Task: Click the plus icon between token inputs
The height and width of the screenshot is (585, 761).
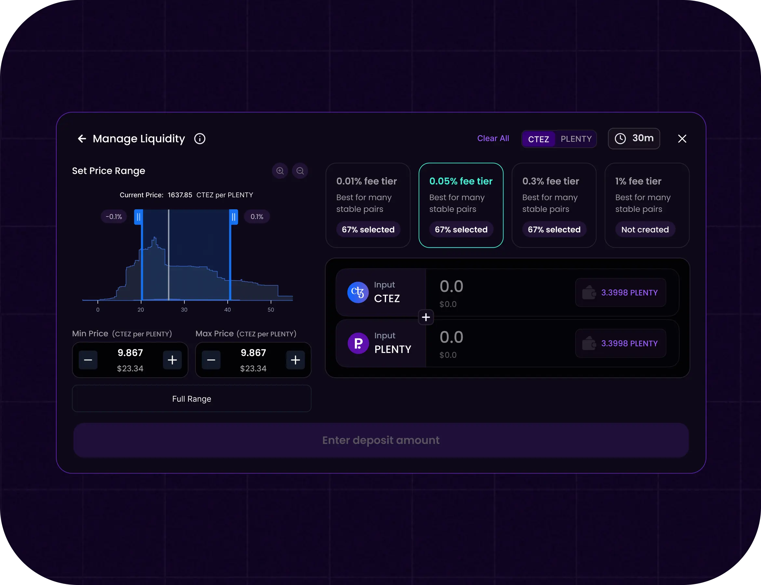Action: pos(426,317)
